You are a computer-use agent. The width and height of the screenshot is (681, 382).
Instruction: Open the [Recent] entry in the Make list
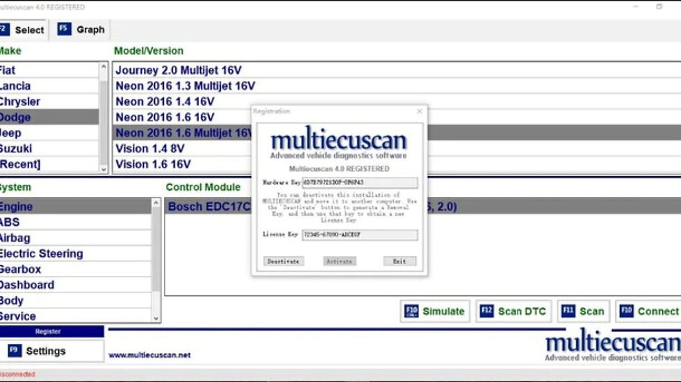49,164
